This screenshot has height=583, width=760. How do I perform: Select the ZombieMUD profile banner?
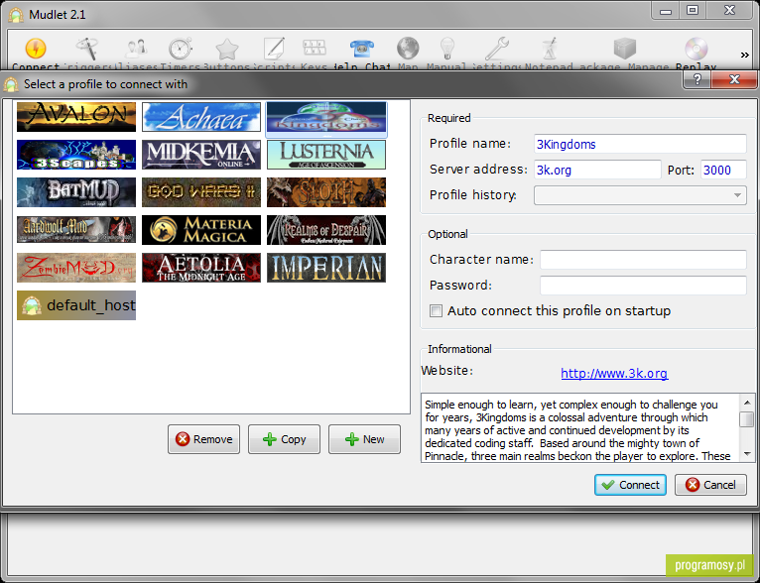coord(76,268)
